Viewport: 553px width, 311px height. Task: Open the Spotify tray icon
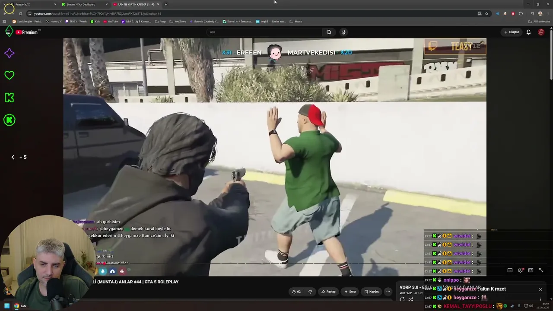click(x=505, y=306)
